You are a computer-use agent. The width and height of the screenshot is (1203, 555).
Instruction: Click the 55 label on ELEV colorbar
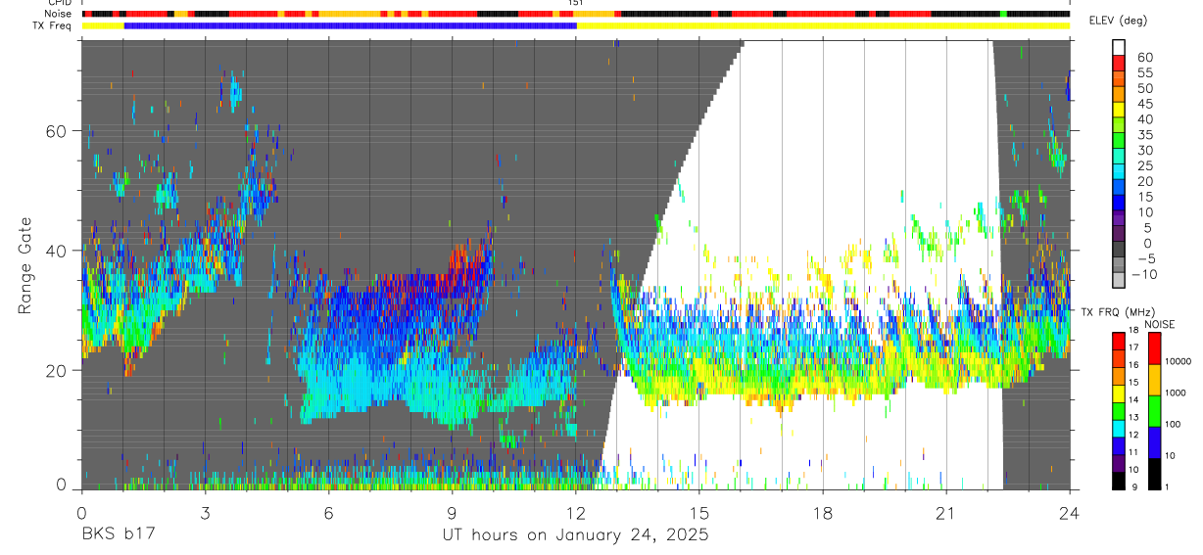coord(1145,72)
